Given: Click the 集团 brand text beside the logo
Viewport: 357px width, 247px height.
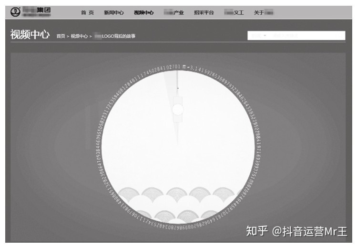Looking at the screenshot, I should pos(44,10).
